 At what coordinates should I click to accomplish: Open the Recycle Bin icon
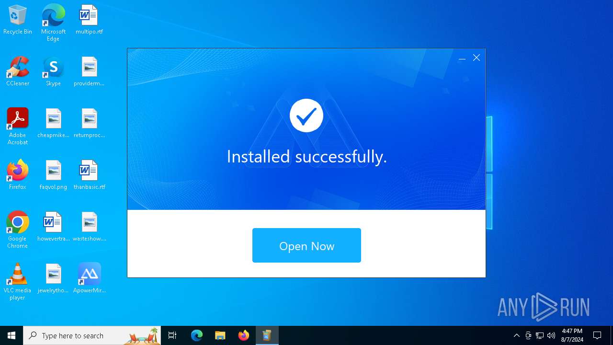[x=18, y=20]
